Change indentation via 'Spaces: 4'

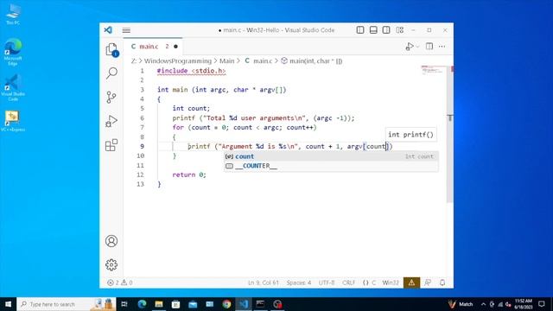point(299,282)
